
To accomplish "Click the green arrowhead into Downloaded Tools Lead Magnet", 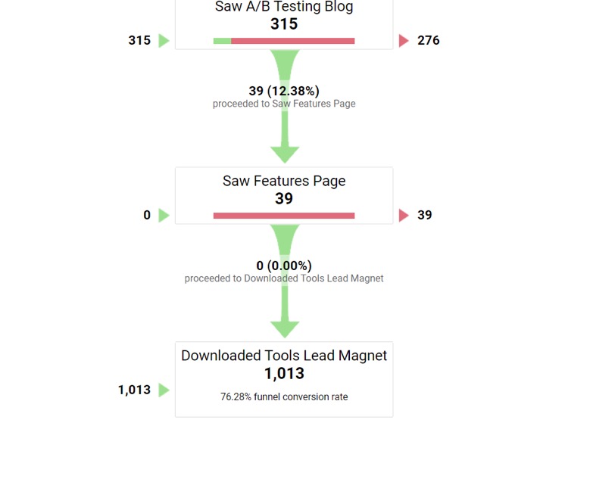I will [285, 329].
